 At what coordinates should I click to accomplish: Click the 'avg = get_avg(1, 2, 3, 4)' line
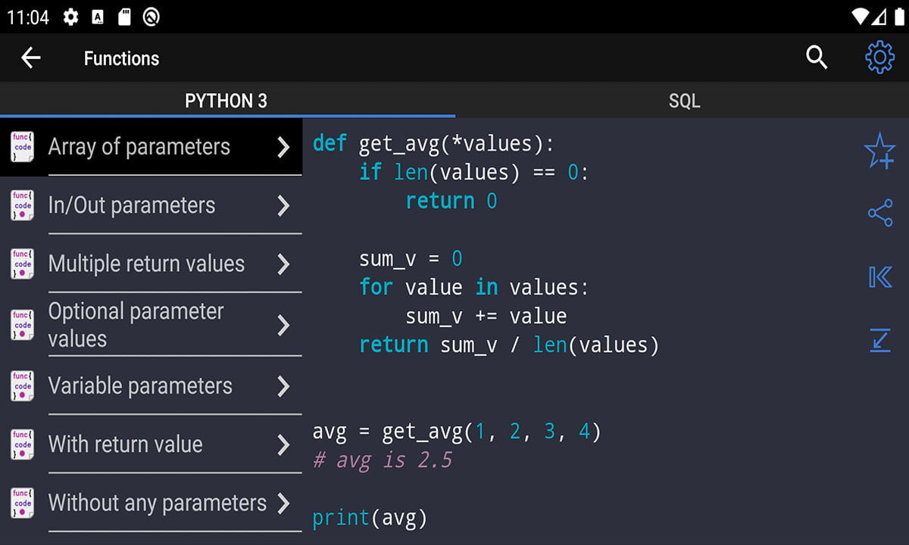pyautogui.click(x=457, y=432)
